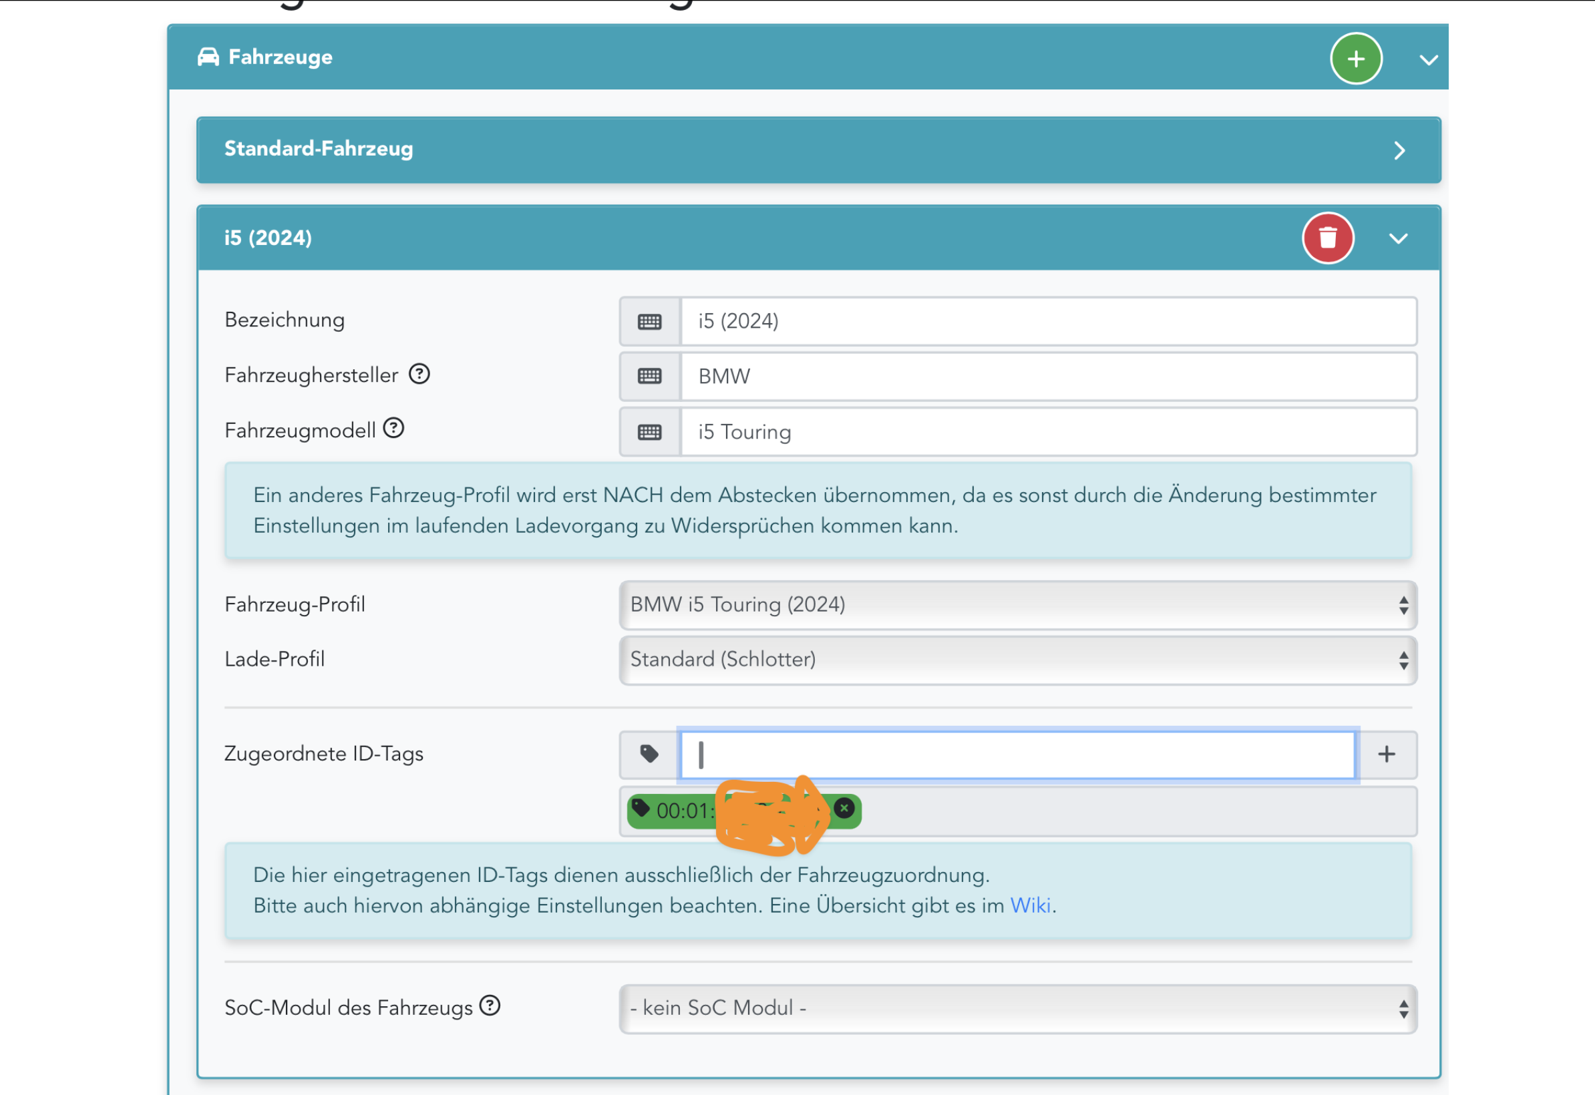The width and height of the screenshot is (1595, 1095).
Task: Click the green add vehicle plus button
Action: (1355, 59)
